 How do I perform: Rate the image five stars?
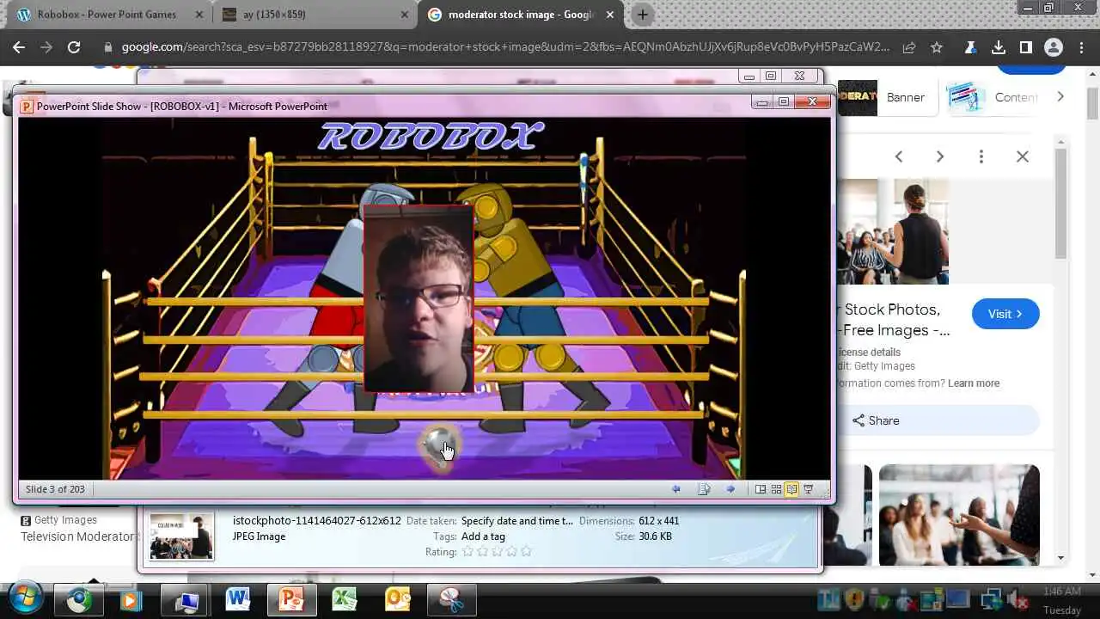click(x=527, y=551)
